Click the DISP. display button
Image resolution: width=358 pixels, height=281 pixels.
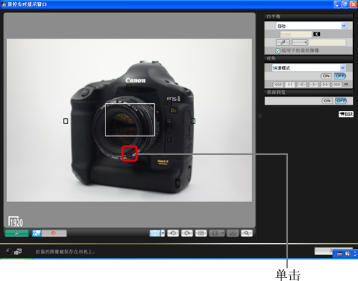click(346, 114)
